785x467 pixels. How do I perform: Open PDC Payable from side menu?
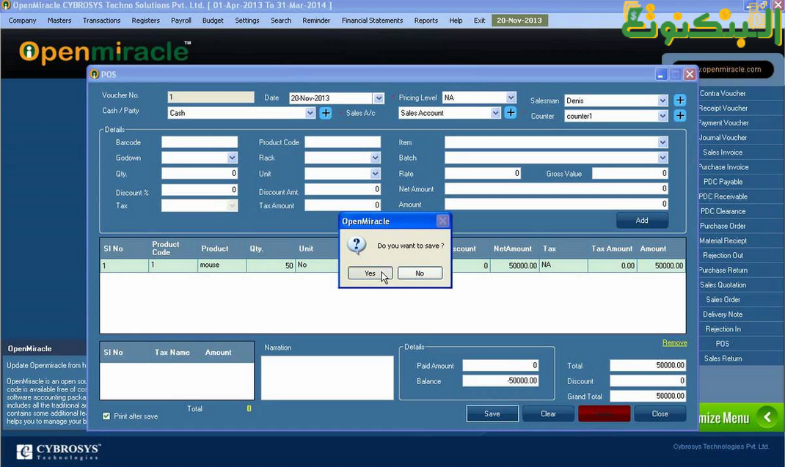coord(723,182)
